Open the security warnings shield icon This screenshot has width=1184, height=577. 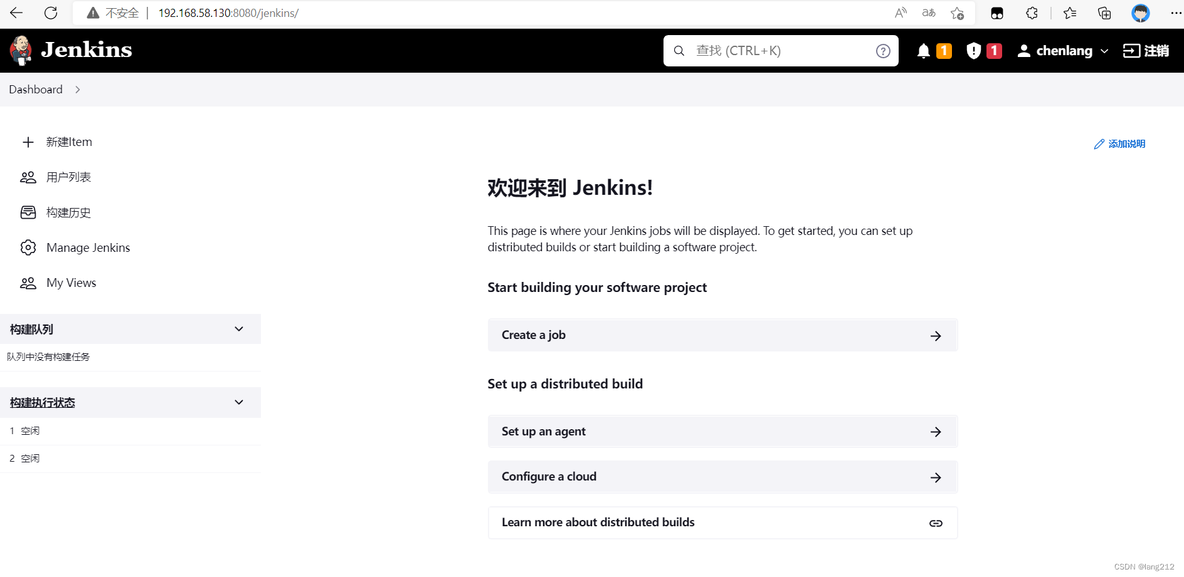click(973, 51)
